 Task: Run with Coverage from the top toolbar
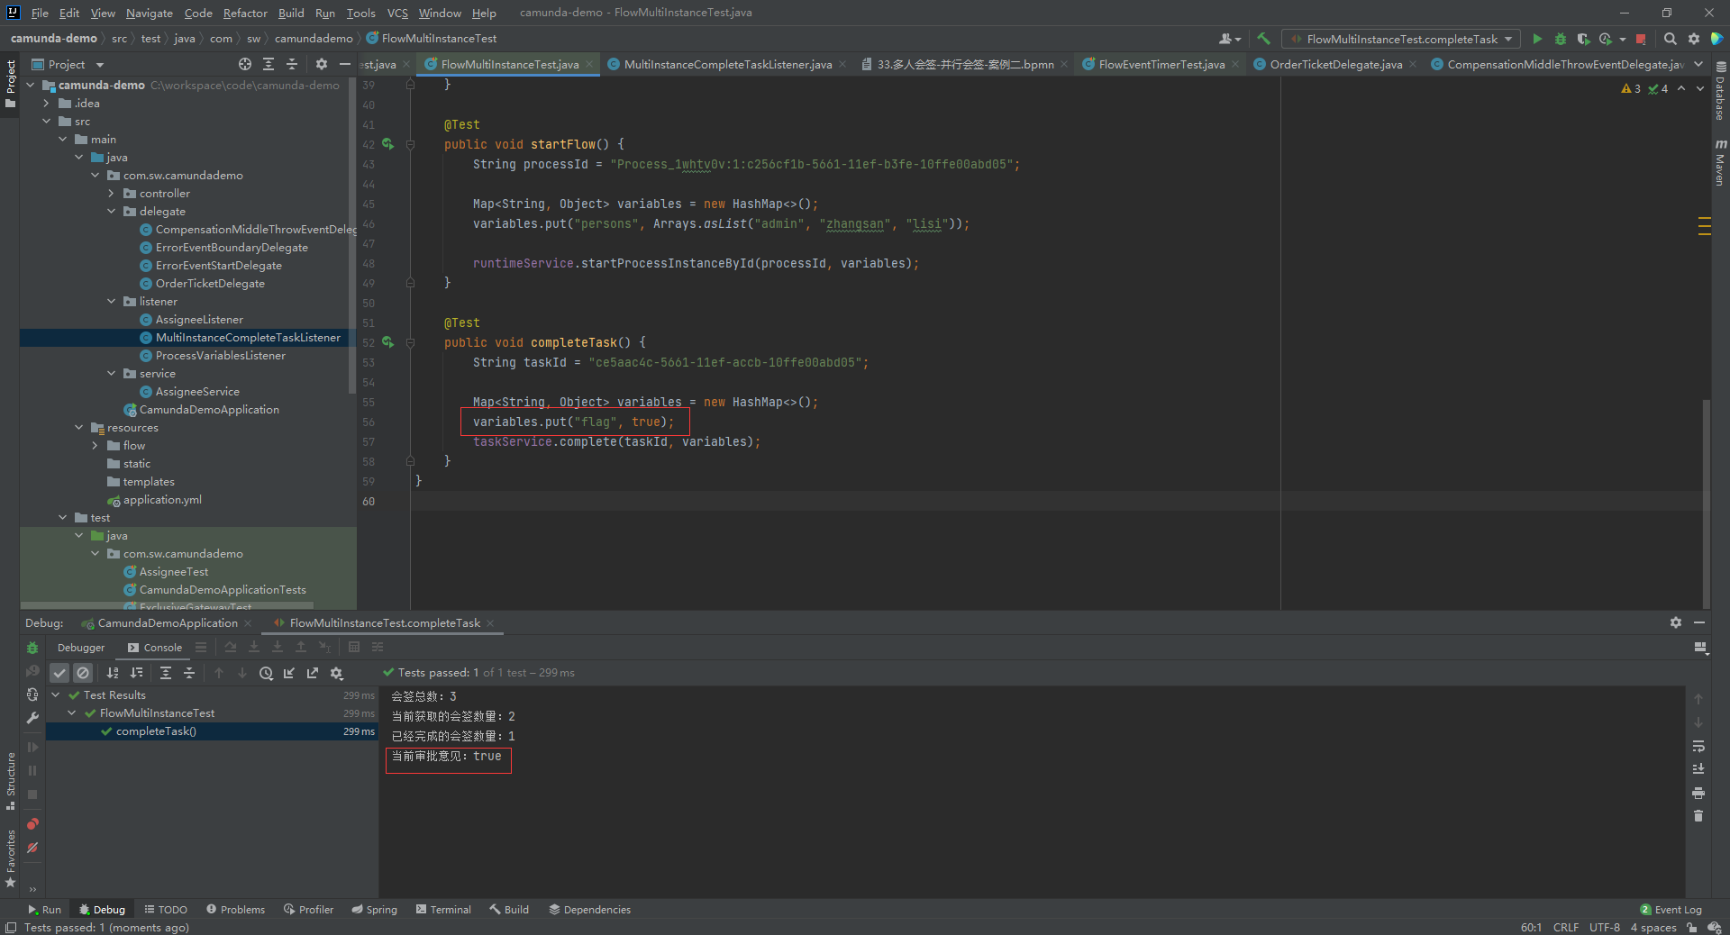[1583, 39]
